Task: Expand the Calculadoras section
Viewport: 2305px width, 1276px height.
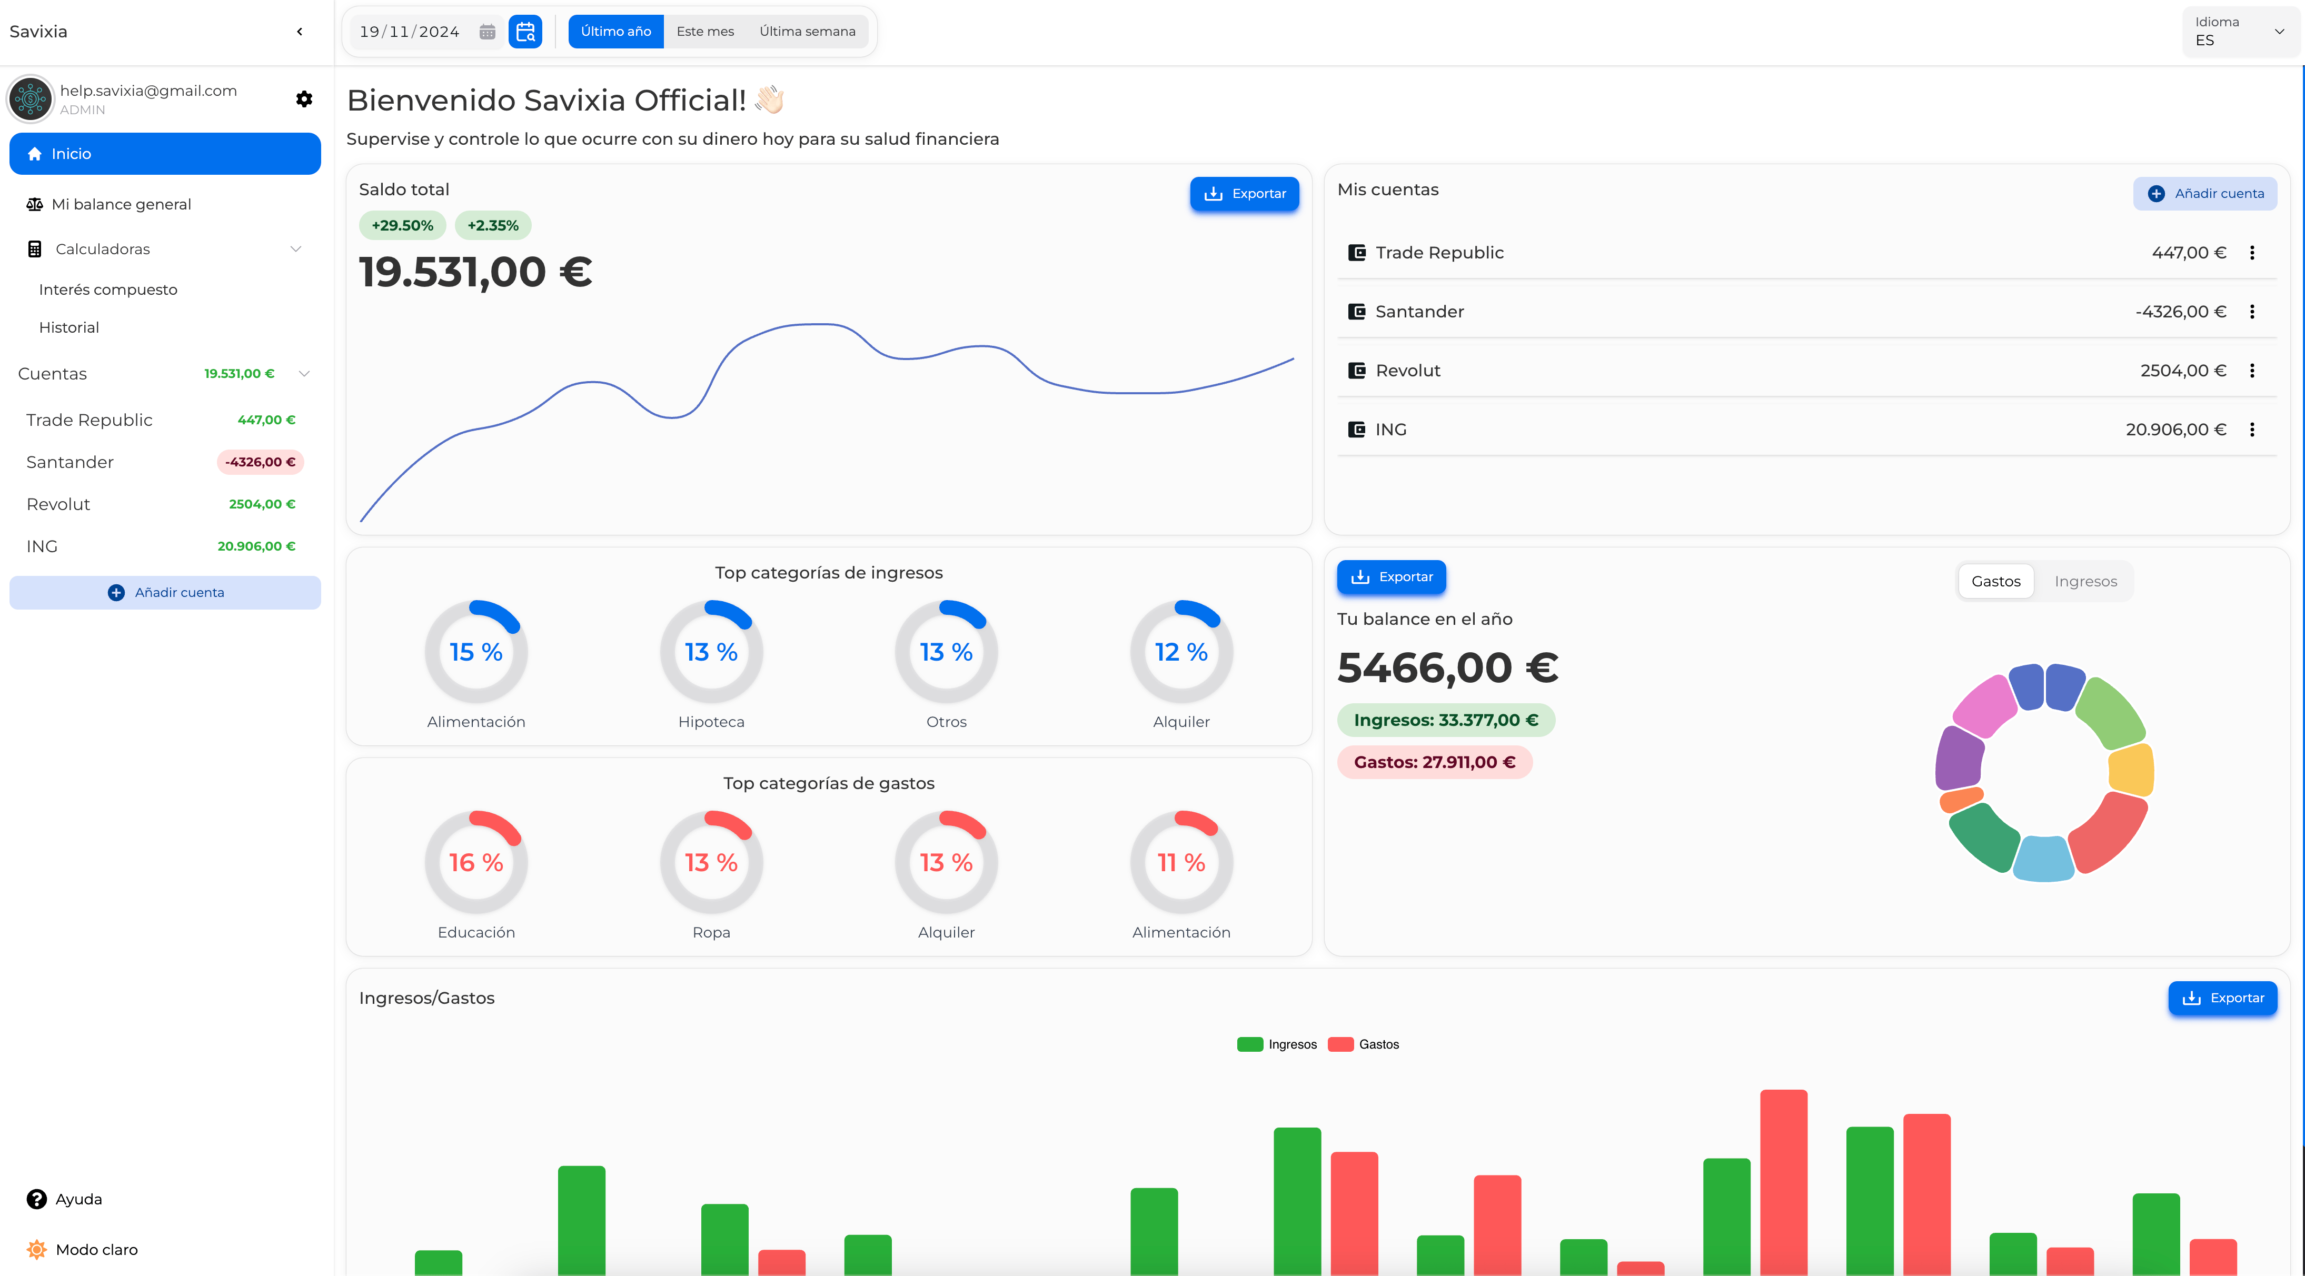Action: pyautogui.click(x=296, y=249)
